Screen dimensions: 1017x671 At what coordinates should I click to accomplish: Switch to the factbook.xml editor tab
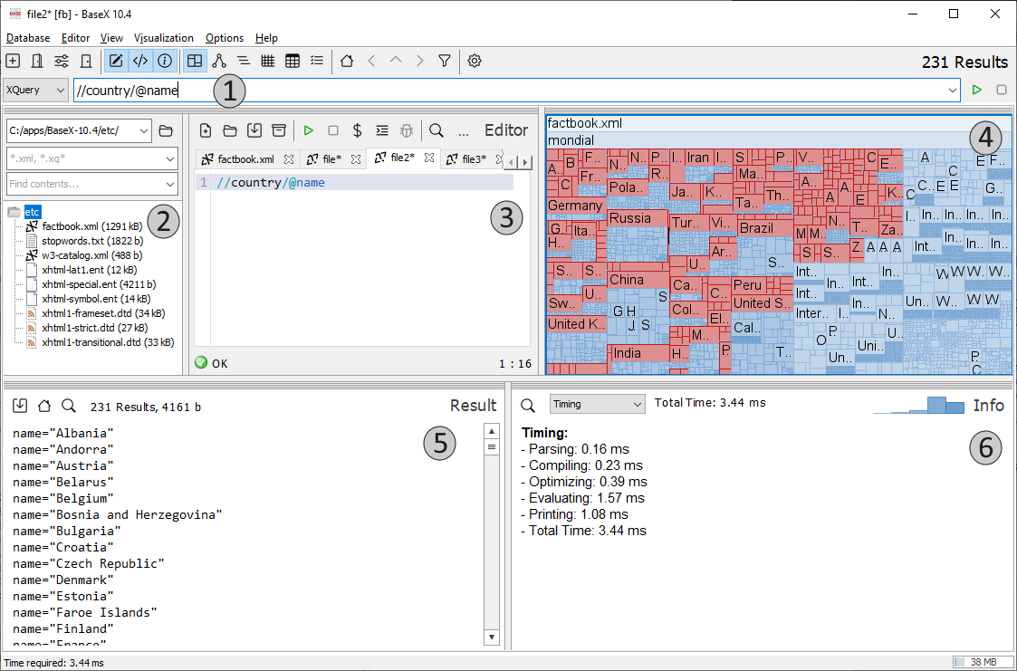click(x=245, y=159)
